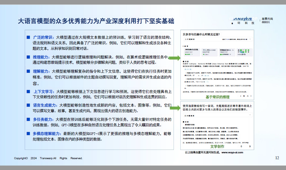Click the blue bullet beside 多模态理解能力
This screenshot has height=170, width=286.
[x=28, y=134]
